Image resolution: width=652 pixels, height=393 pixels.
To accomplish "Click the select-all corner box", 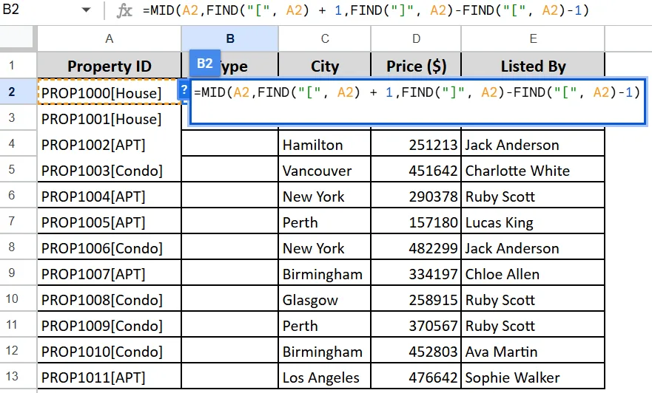I will coord(16,38).
